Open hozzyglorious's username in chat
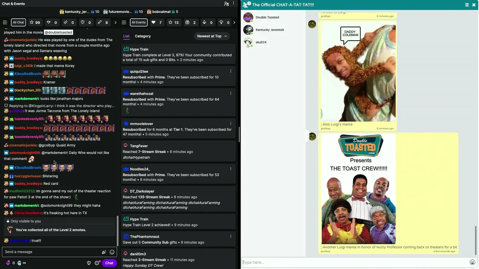 pos(28,176)
